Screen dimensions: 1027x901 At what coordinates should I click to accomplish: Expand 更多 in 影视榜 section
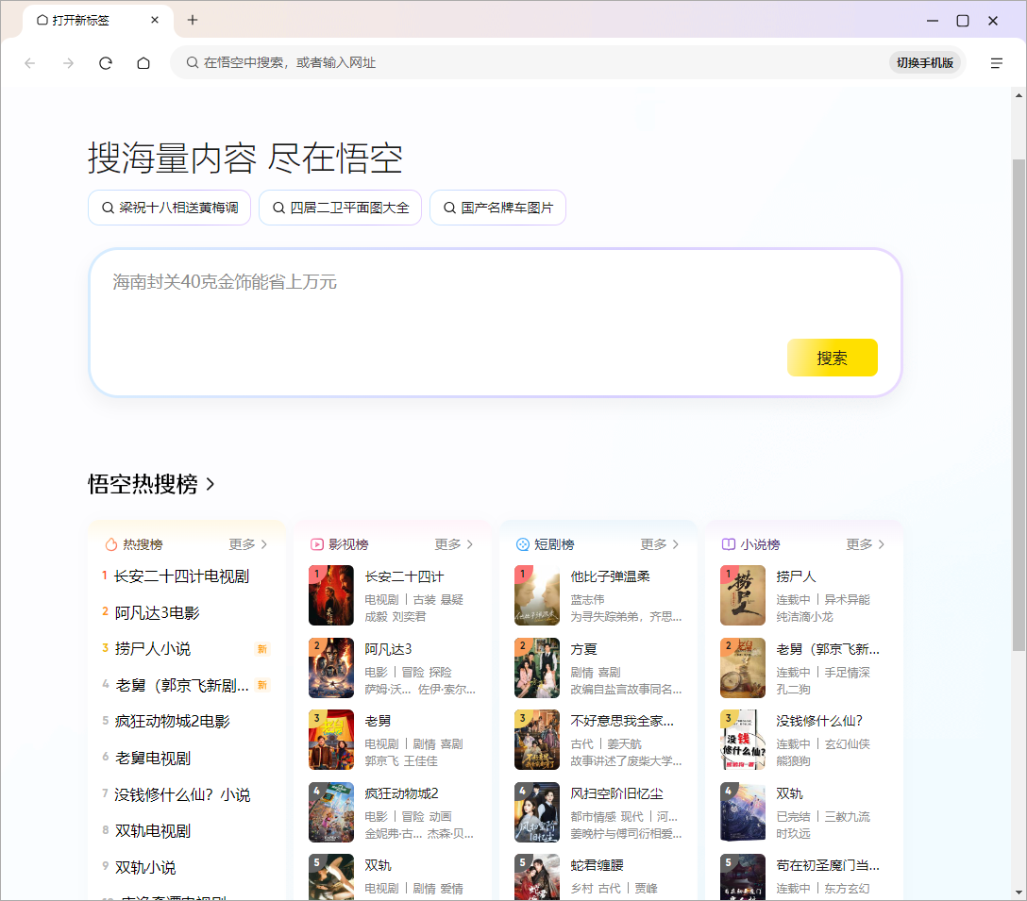[x=454, y=544]
